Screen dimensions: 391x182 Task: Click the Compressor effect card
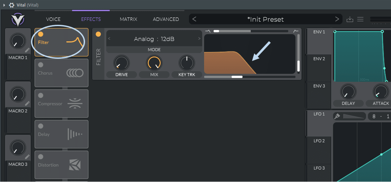click(x=61, y=104)
